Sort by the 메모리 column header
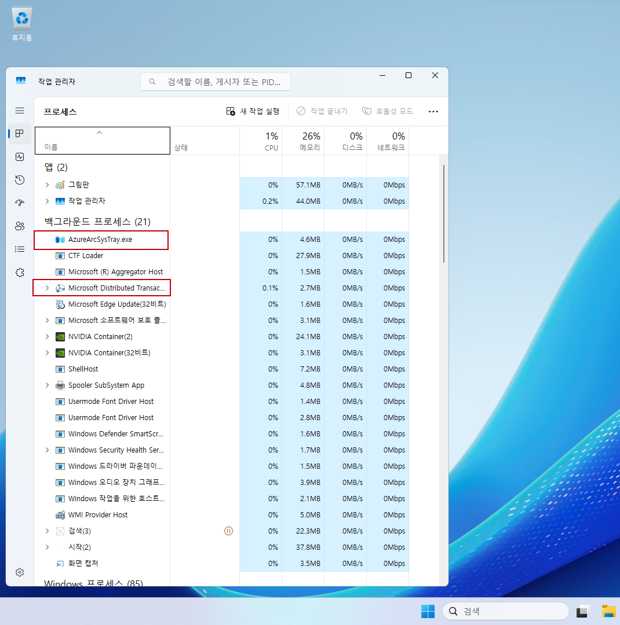 tap(303, 141)
